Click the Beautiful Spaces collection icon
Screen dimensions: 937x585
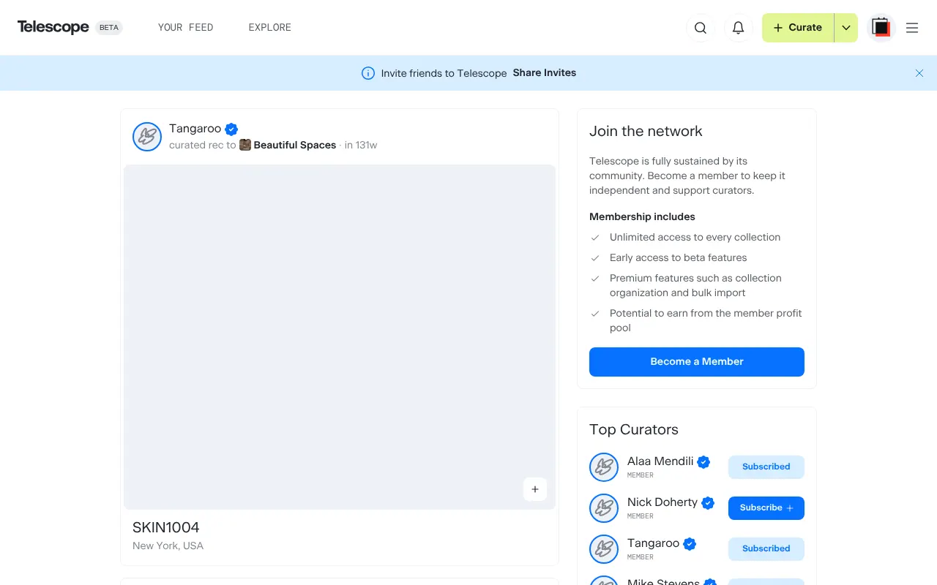[245, 145]
